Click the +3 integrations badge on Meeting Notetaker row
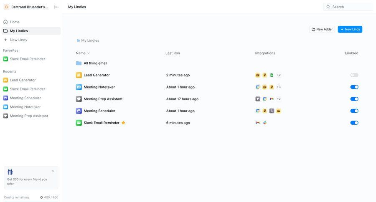 [x=279, y=87]
